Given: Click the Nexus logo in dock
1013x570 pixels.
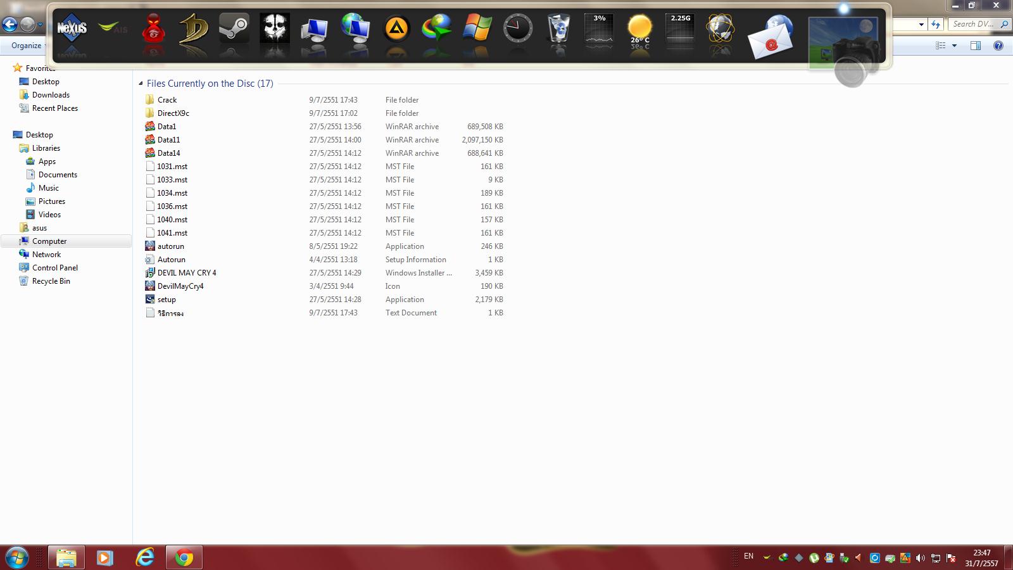Looking at the screenshot, I should (x=72, y=28).
